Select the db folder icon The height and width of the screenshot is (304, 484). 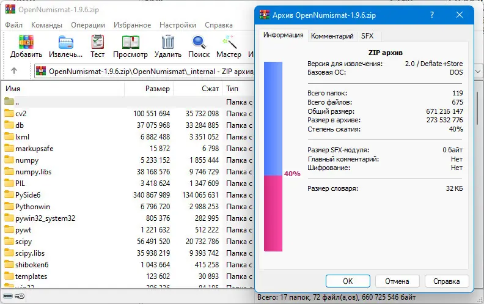click(x=9, y=125)
